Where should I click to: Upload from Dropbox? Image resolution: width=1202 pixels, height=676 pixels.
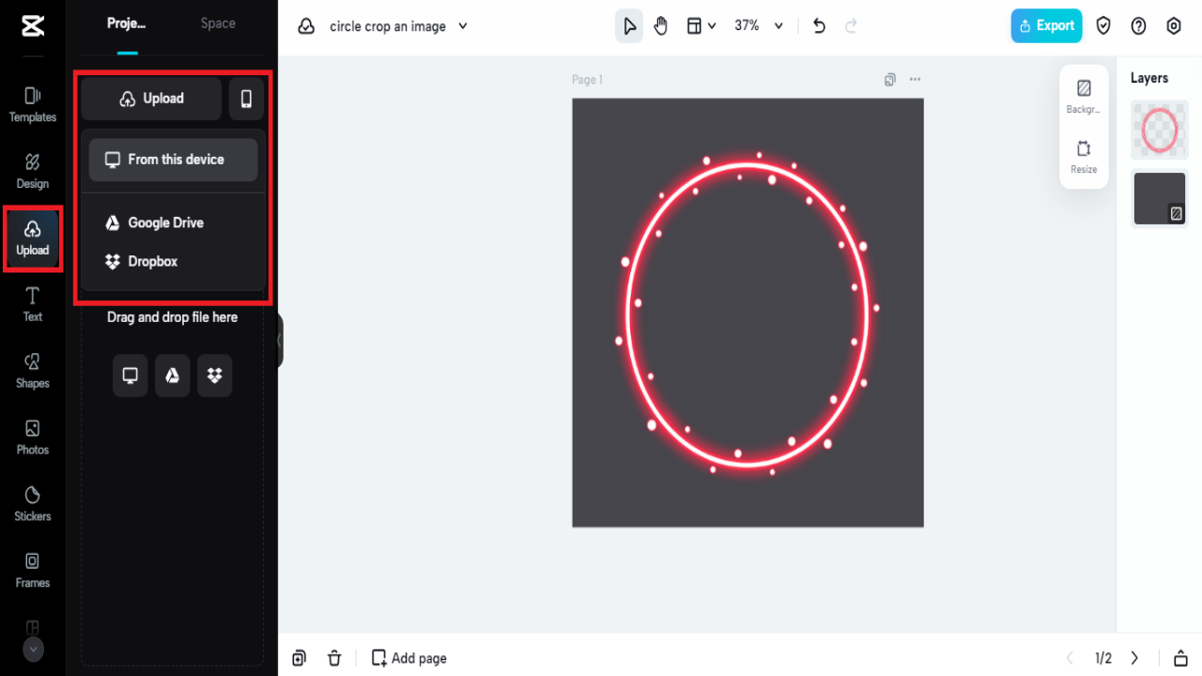coord(153,261)
